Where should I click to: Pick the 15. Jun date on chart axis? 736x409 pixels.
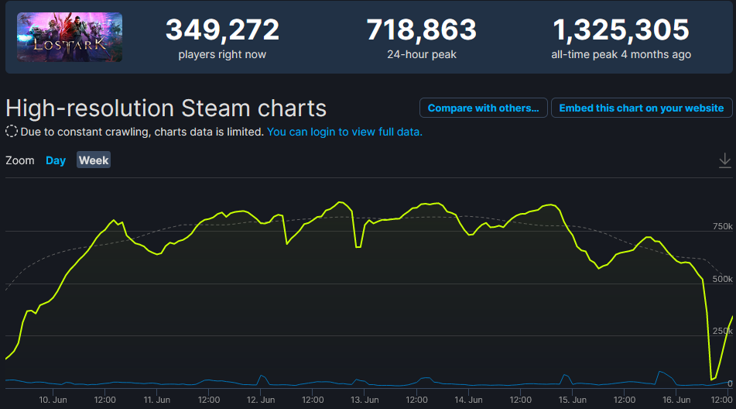click(573, 400)
